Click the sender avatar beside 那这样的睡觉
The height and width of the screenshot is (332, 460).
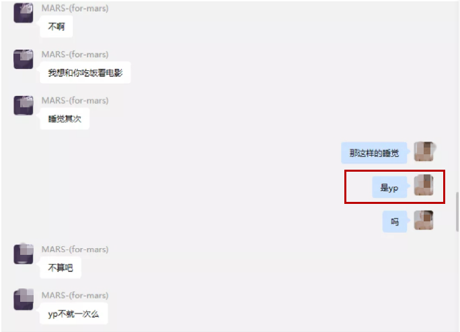(x=424, y=152)
